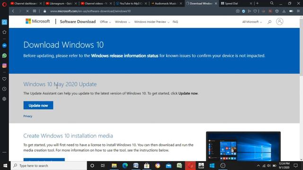
Task: Click the Update now button
Action: [x=38, y=105]
